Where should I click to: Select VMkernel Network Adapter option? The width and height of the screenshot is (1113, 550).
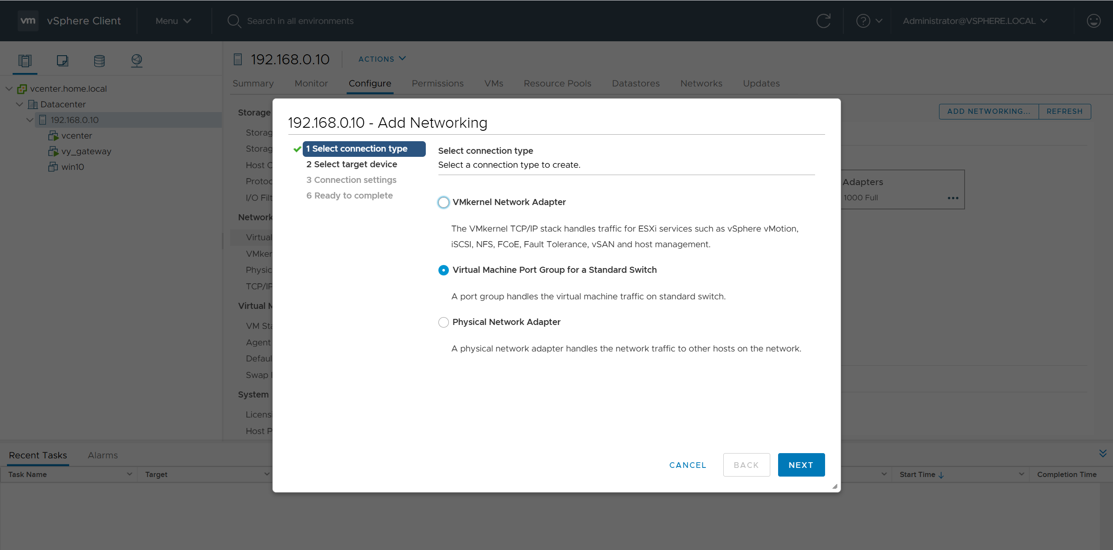443,202
